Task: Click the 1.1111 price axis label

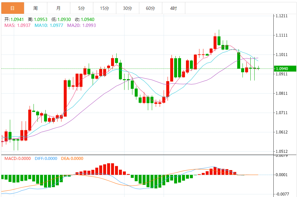Action: point(282,35)
